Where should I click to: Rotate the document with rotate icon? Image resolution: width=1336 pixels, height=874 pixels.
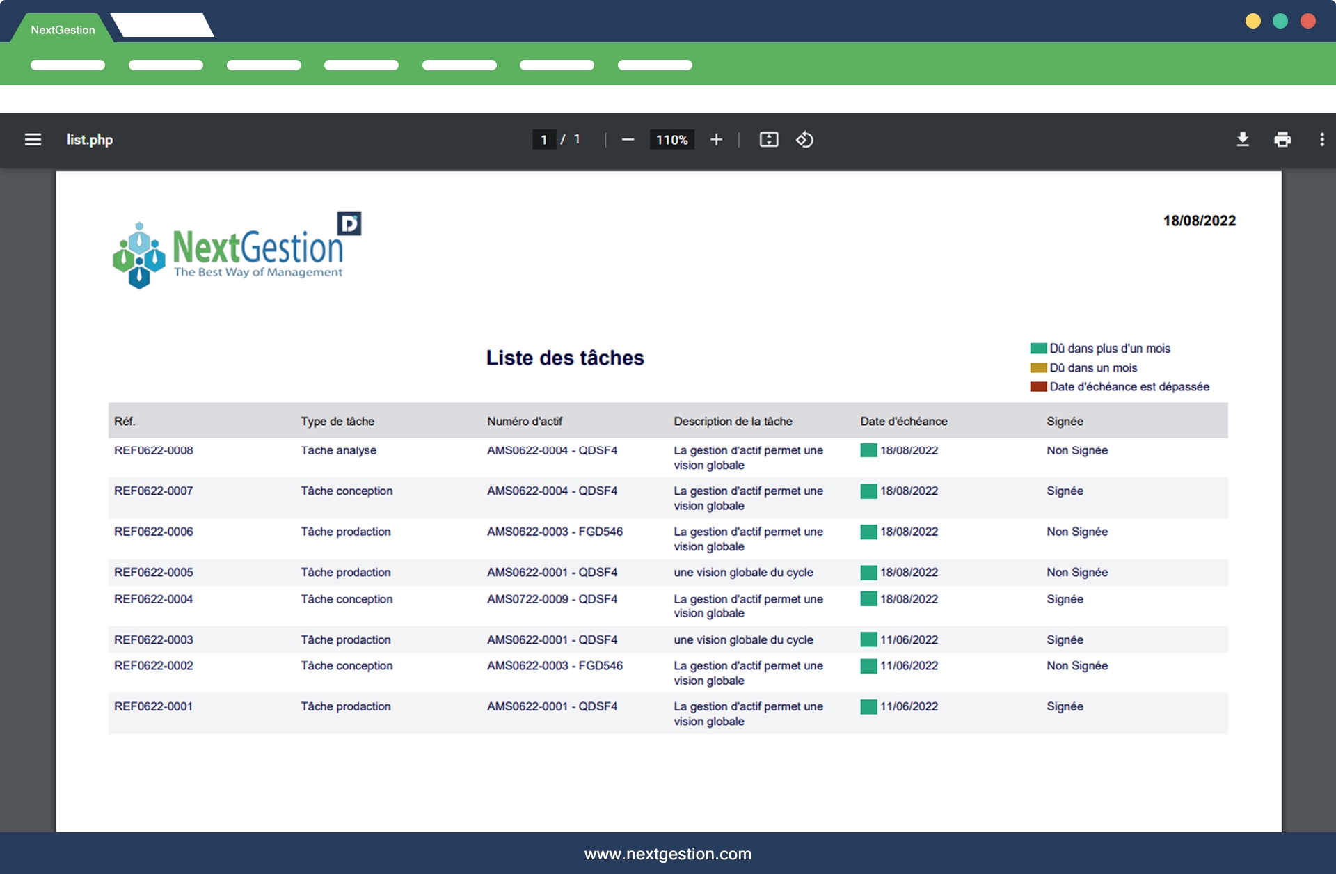pos(804,140)
